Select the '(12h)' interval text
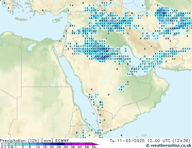 pyautogui.click(x=34, y=141)
